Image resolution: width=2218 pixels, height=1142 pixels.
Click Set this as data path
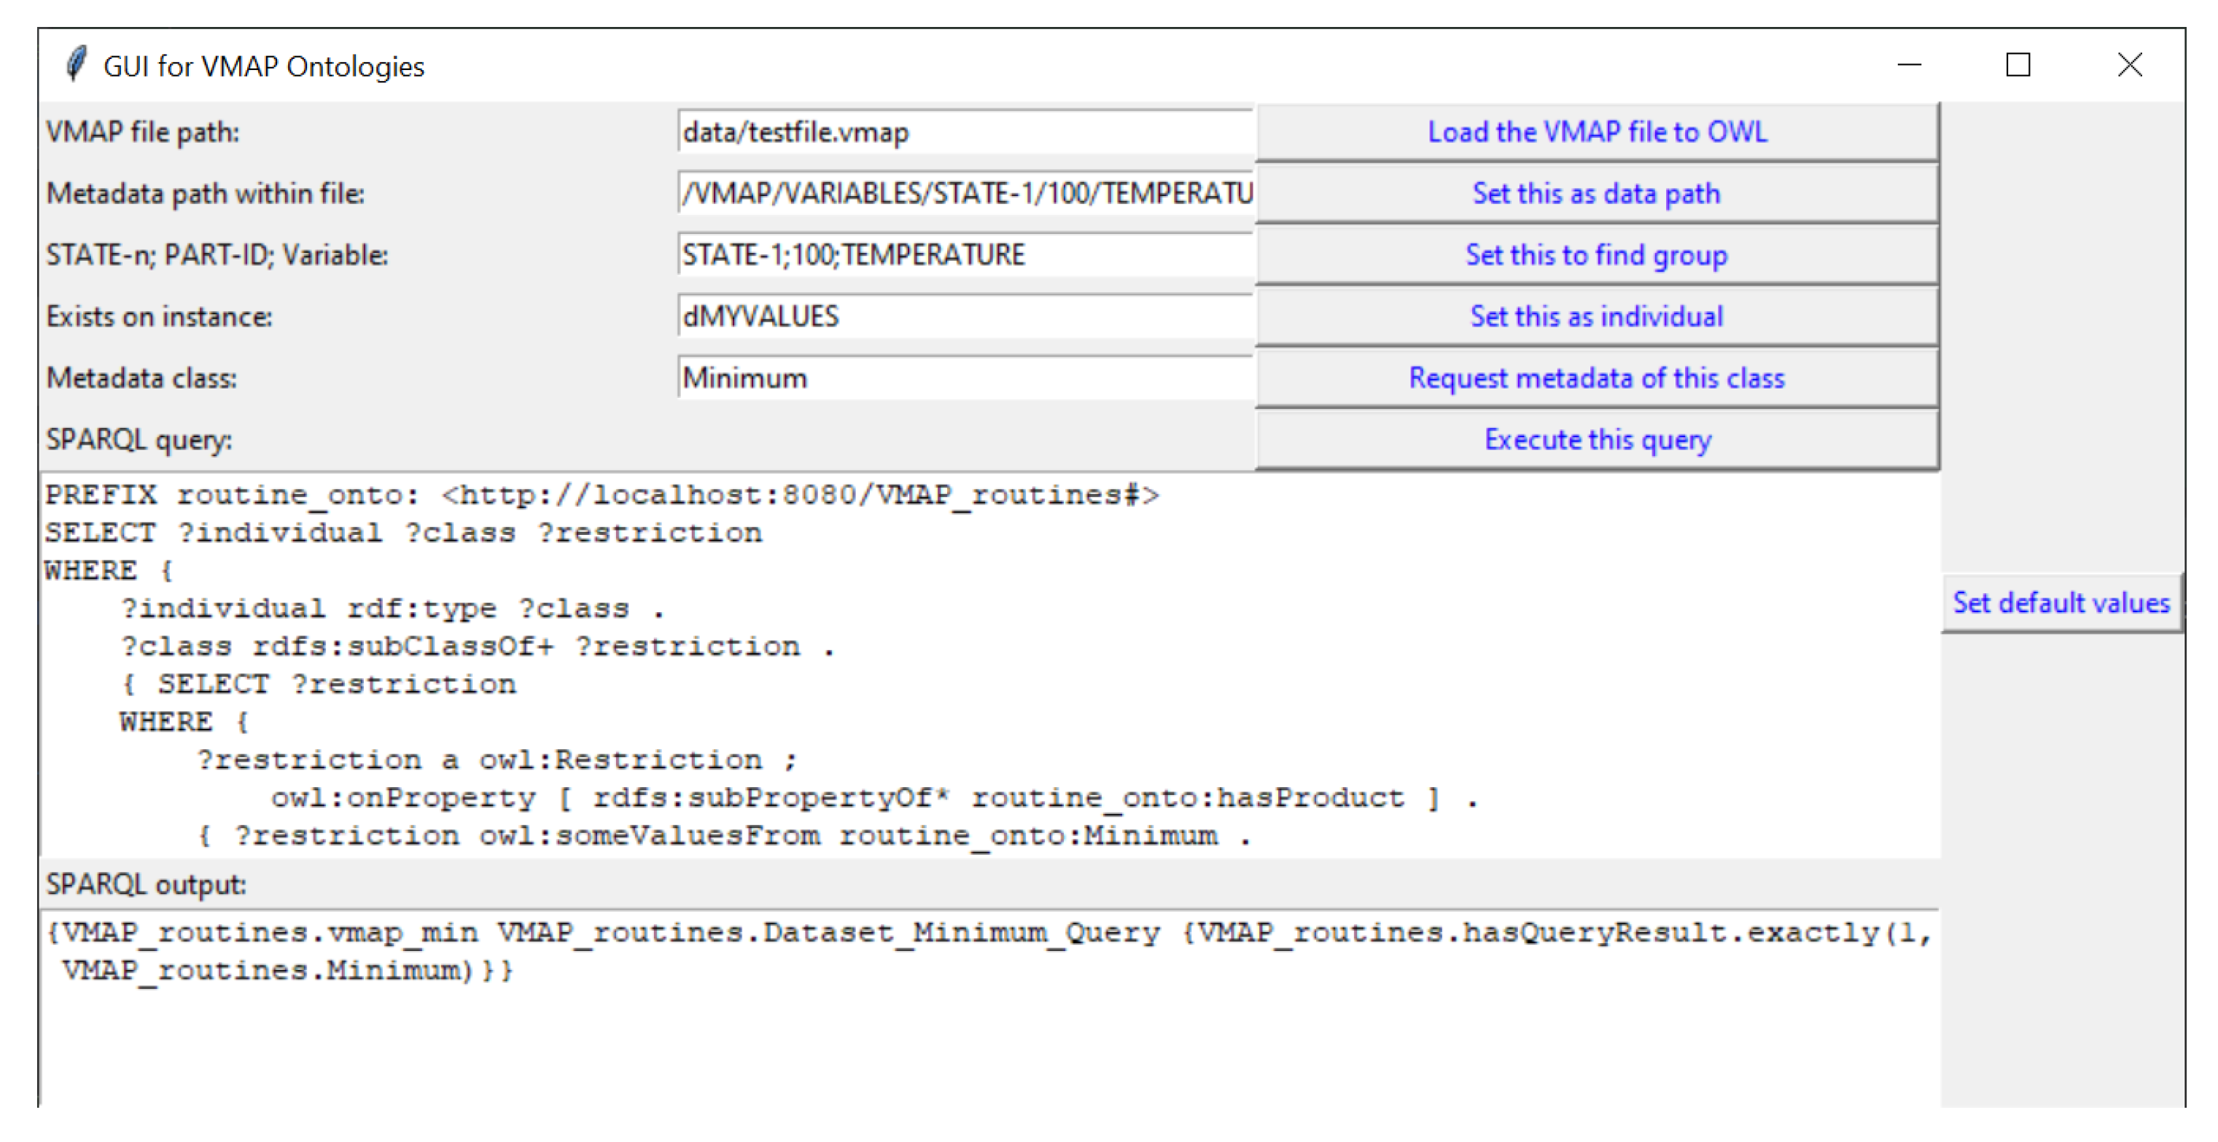tap(1595, 194)
